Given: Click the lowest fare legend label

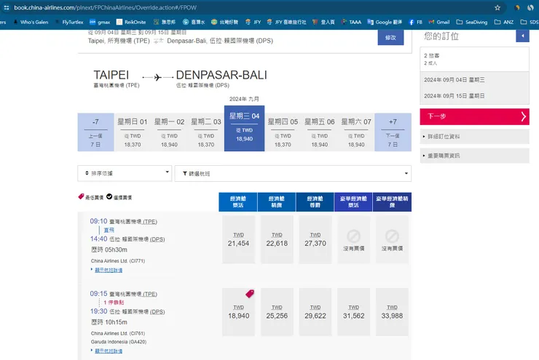Looking at the screenshot, I should pyautogui.click(x=94, y=197).
